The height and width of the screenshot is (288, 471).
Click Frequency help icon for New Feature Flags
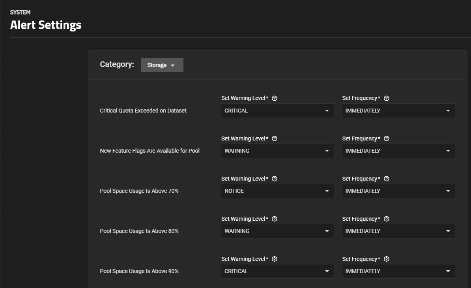[x=387, y=138]
